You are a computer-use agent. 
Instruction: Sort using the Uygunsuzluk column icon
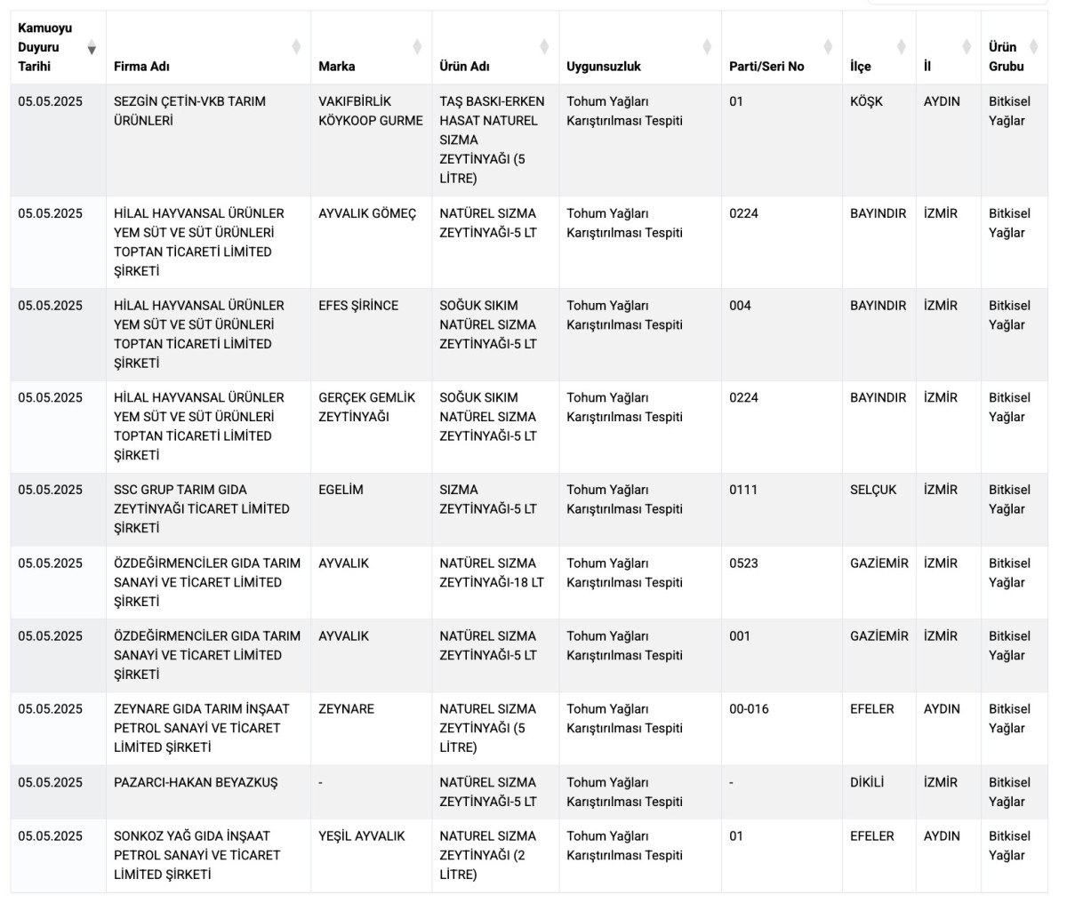pyautogui.click(x=707, y=47)
